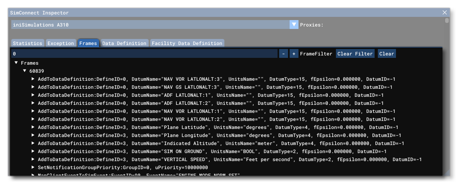
Task: Select the Frames tab
Action: coord(88,43)
